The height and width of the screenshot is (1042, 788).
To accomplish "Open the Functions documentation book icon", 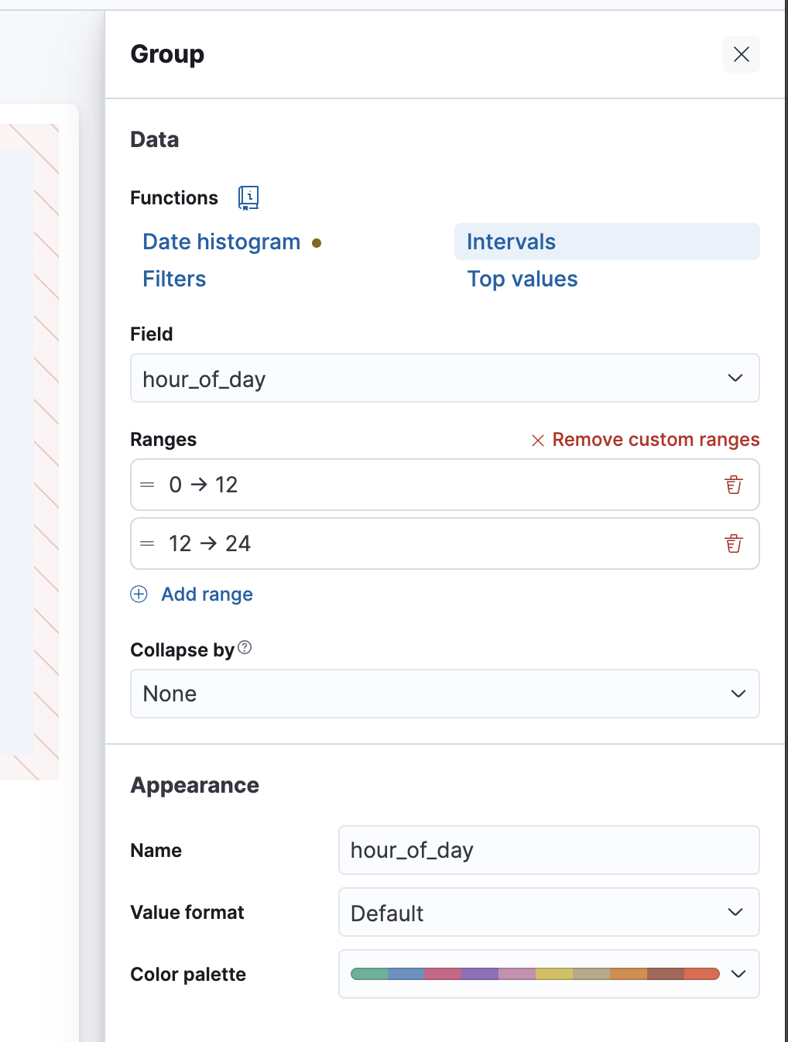I will tap(248, 198).
